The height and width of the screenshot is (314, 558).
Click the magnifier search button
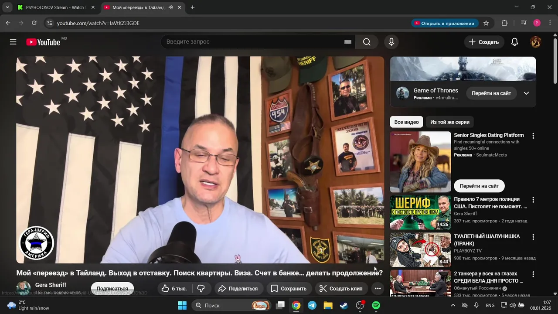tap(367, 42)
